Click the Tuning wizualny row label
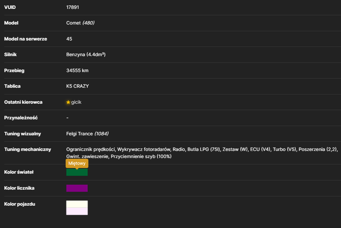 pos(23,134)
